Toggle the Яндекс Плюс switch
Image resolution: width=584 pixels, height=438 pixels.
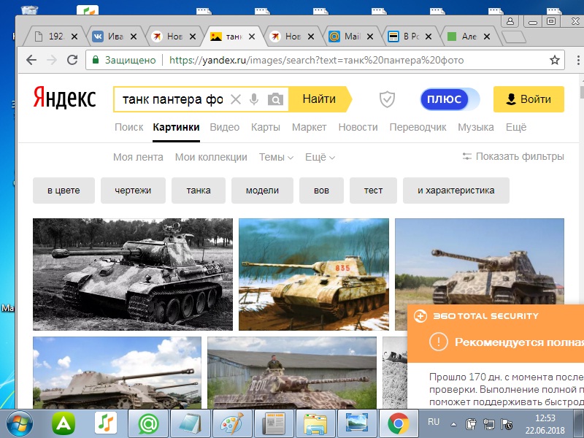(x=450, y=99)
